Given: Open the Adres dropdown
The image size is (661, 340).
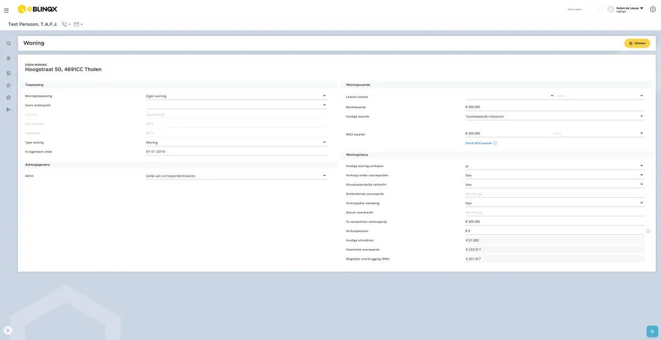Looking at the screenshot, I should click(236, 176).
